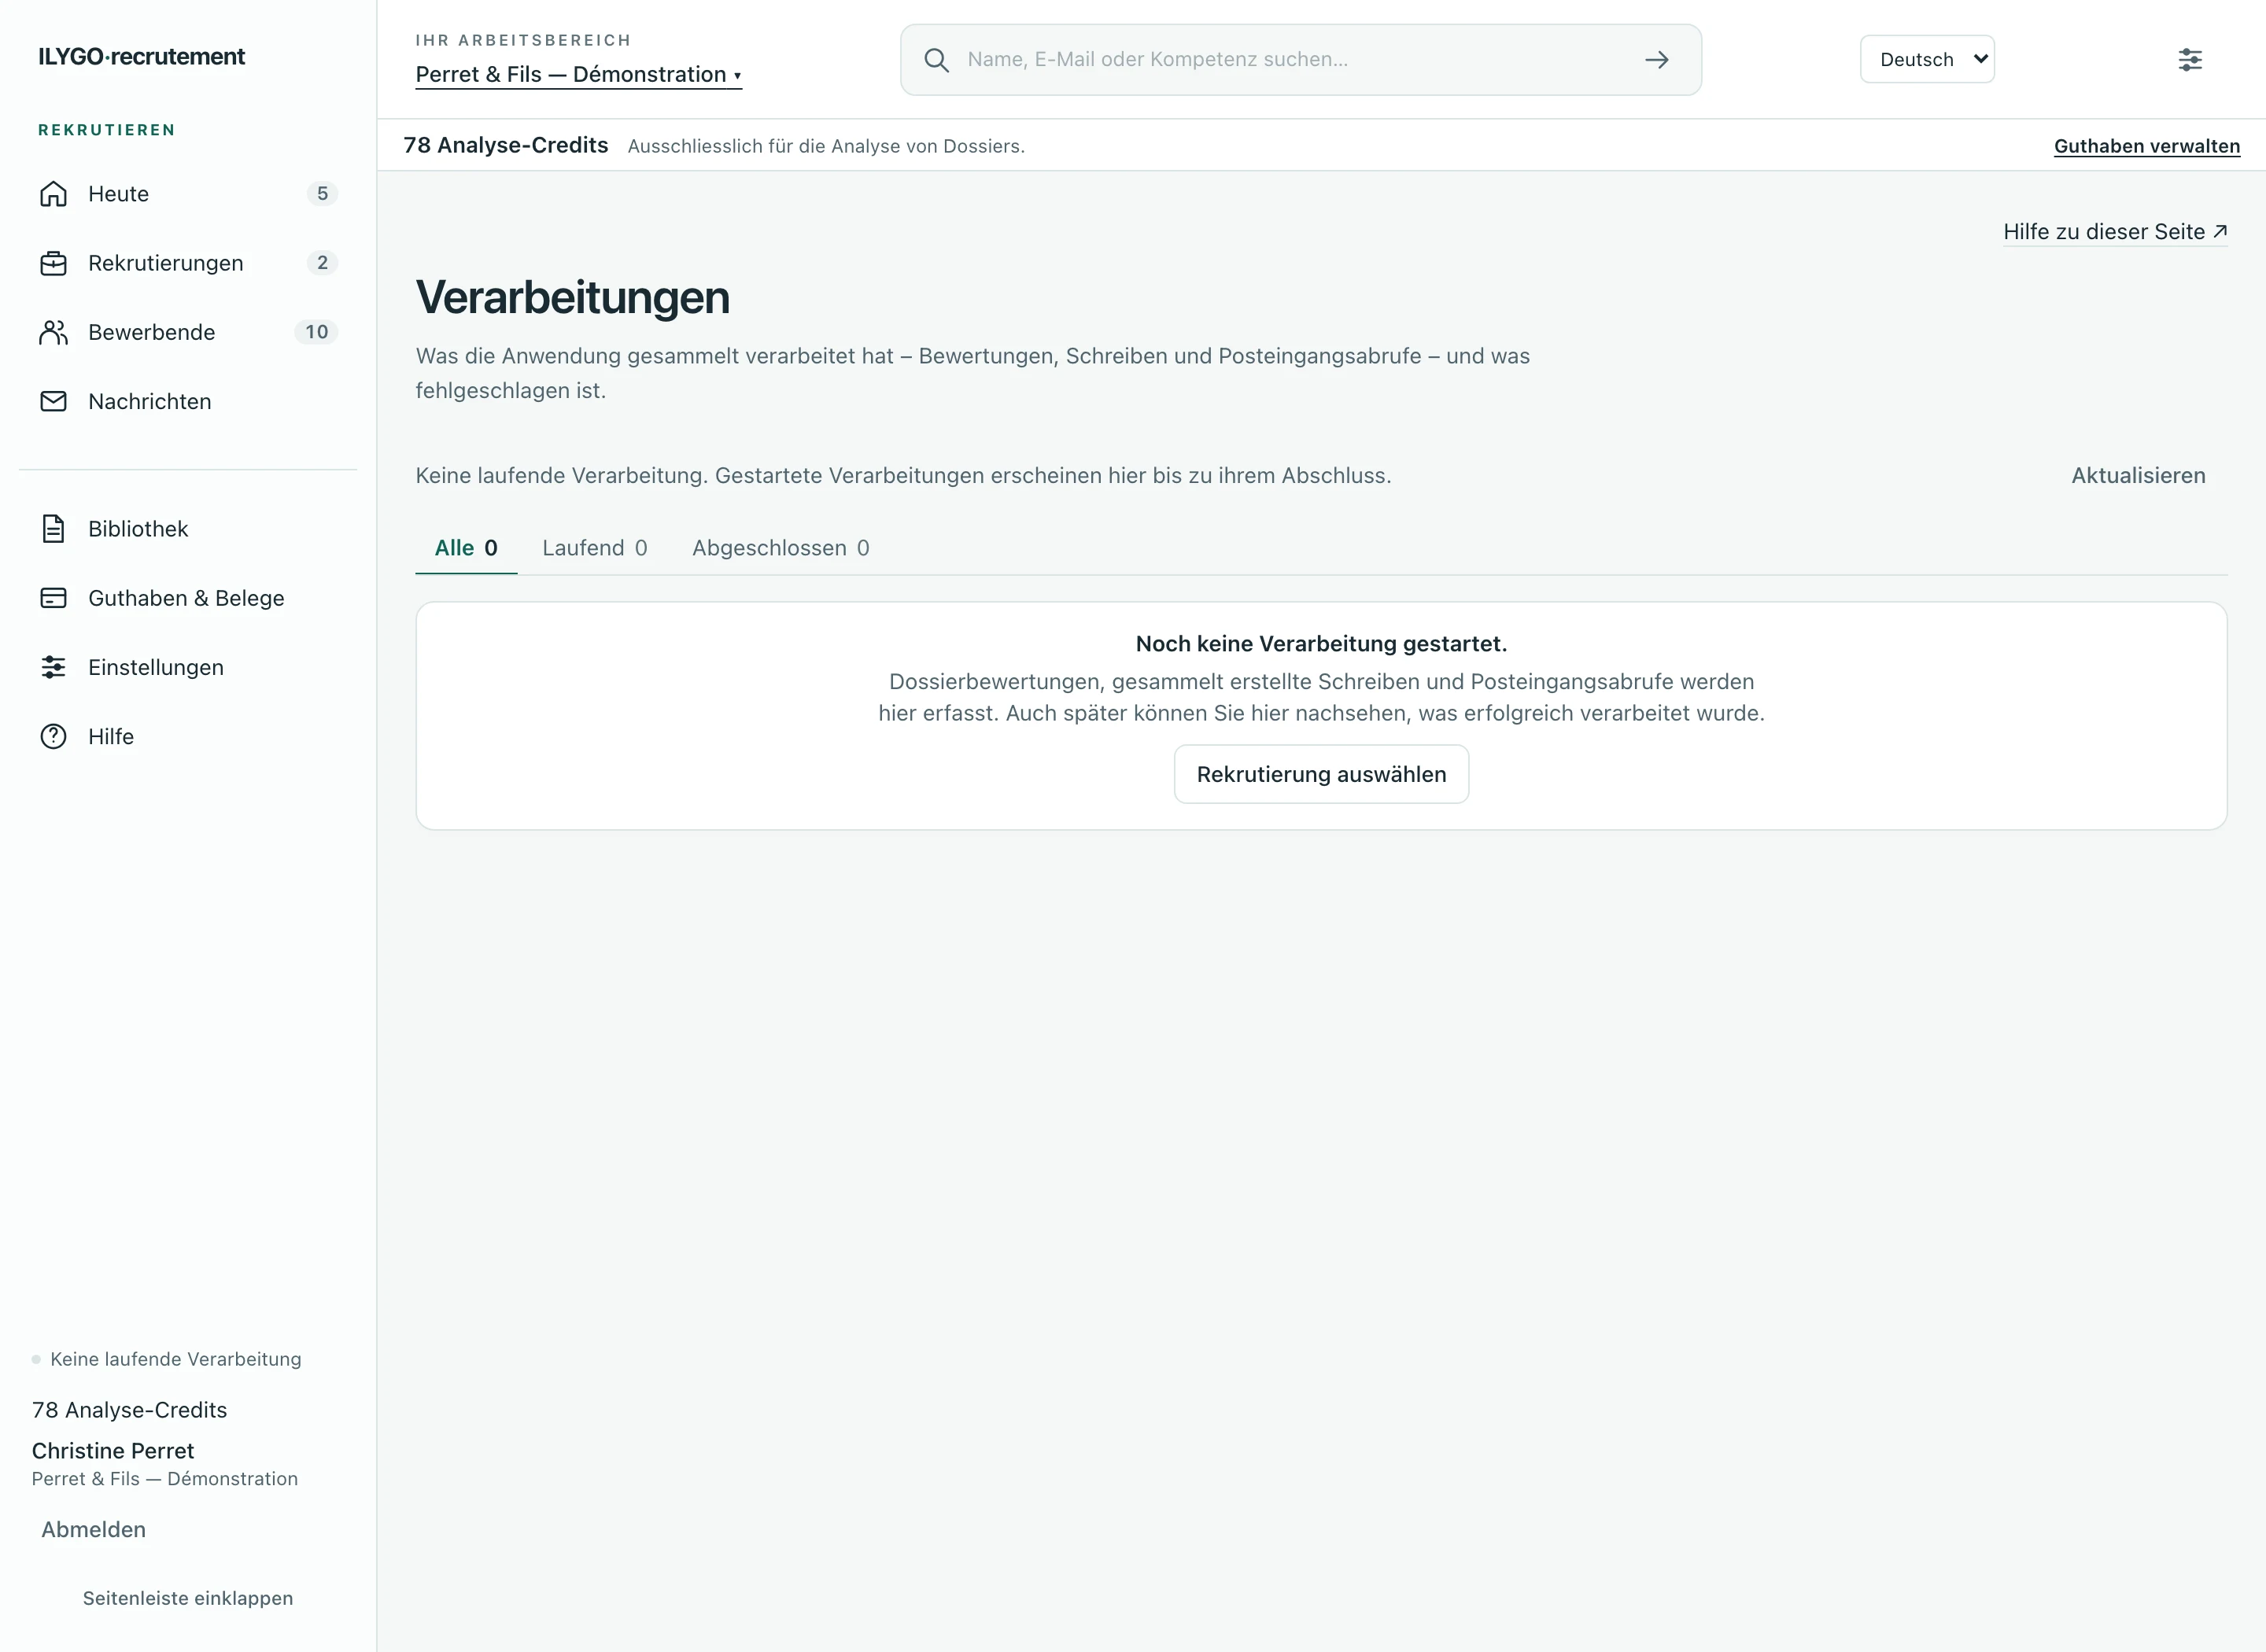This screenshot has width=2266, height=1652.
Task: Click the Rekrutierungen briefcase icon
Action: point(53,263)
